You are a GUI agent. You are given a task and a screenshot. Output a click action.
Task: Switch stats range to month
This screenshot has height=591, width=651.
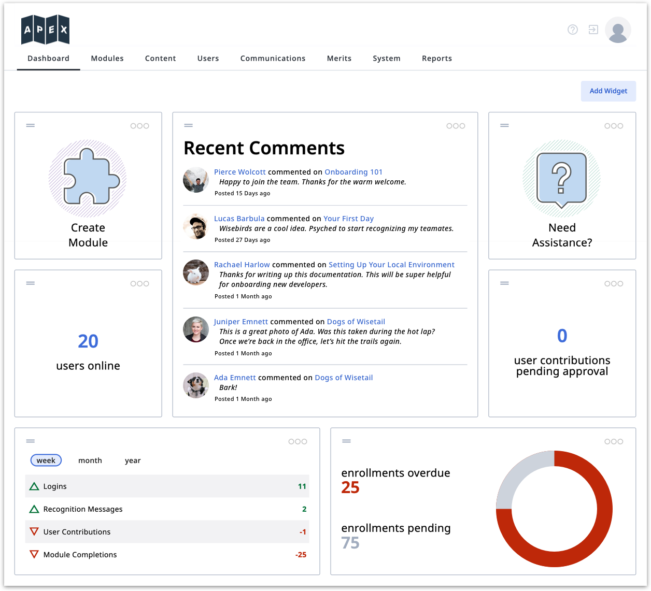pos(90,460)
